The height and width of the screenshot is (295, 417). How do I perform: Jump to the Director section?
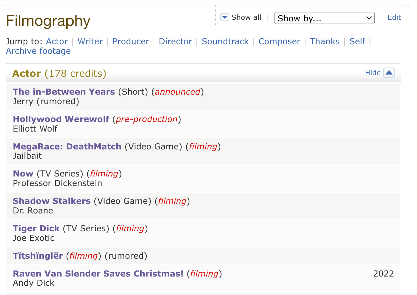[175, 41]
